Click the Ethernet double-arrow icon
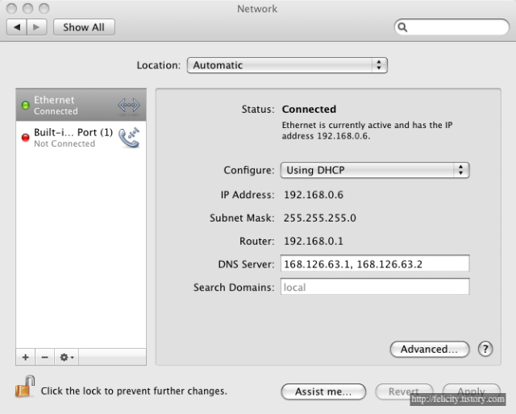This screenshot has height=414, width=516. [129, 106]
